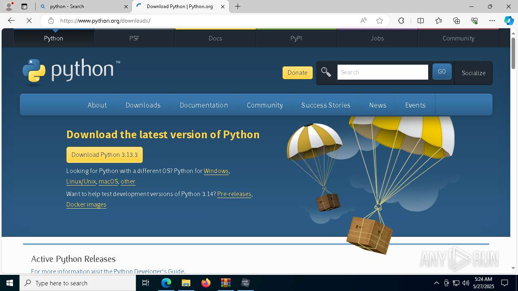
Task: Show hidden system tray icons
Action: point(436,283)
